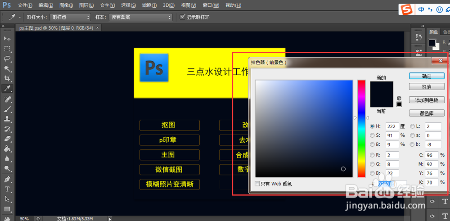The height and width of the screenshot is (221, 450).
Task: Click the C cyan value field 96
Action: (x=432, y=155)
